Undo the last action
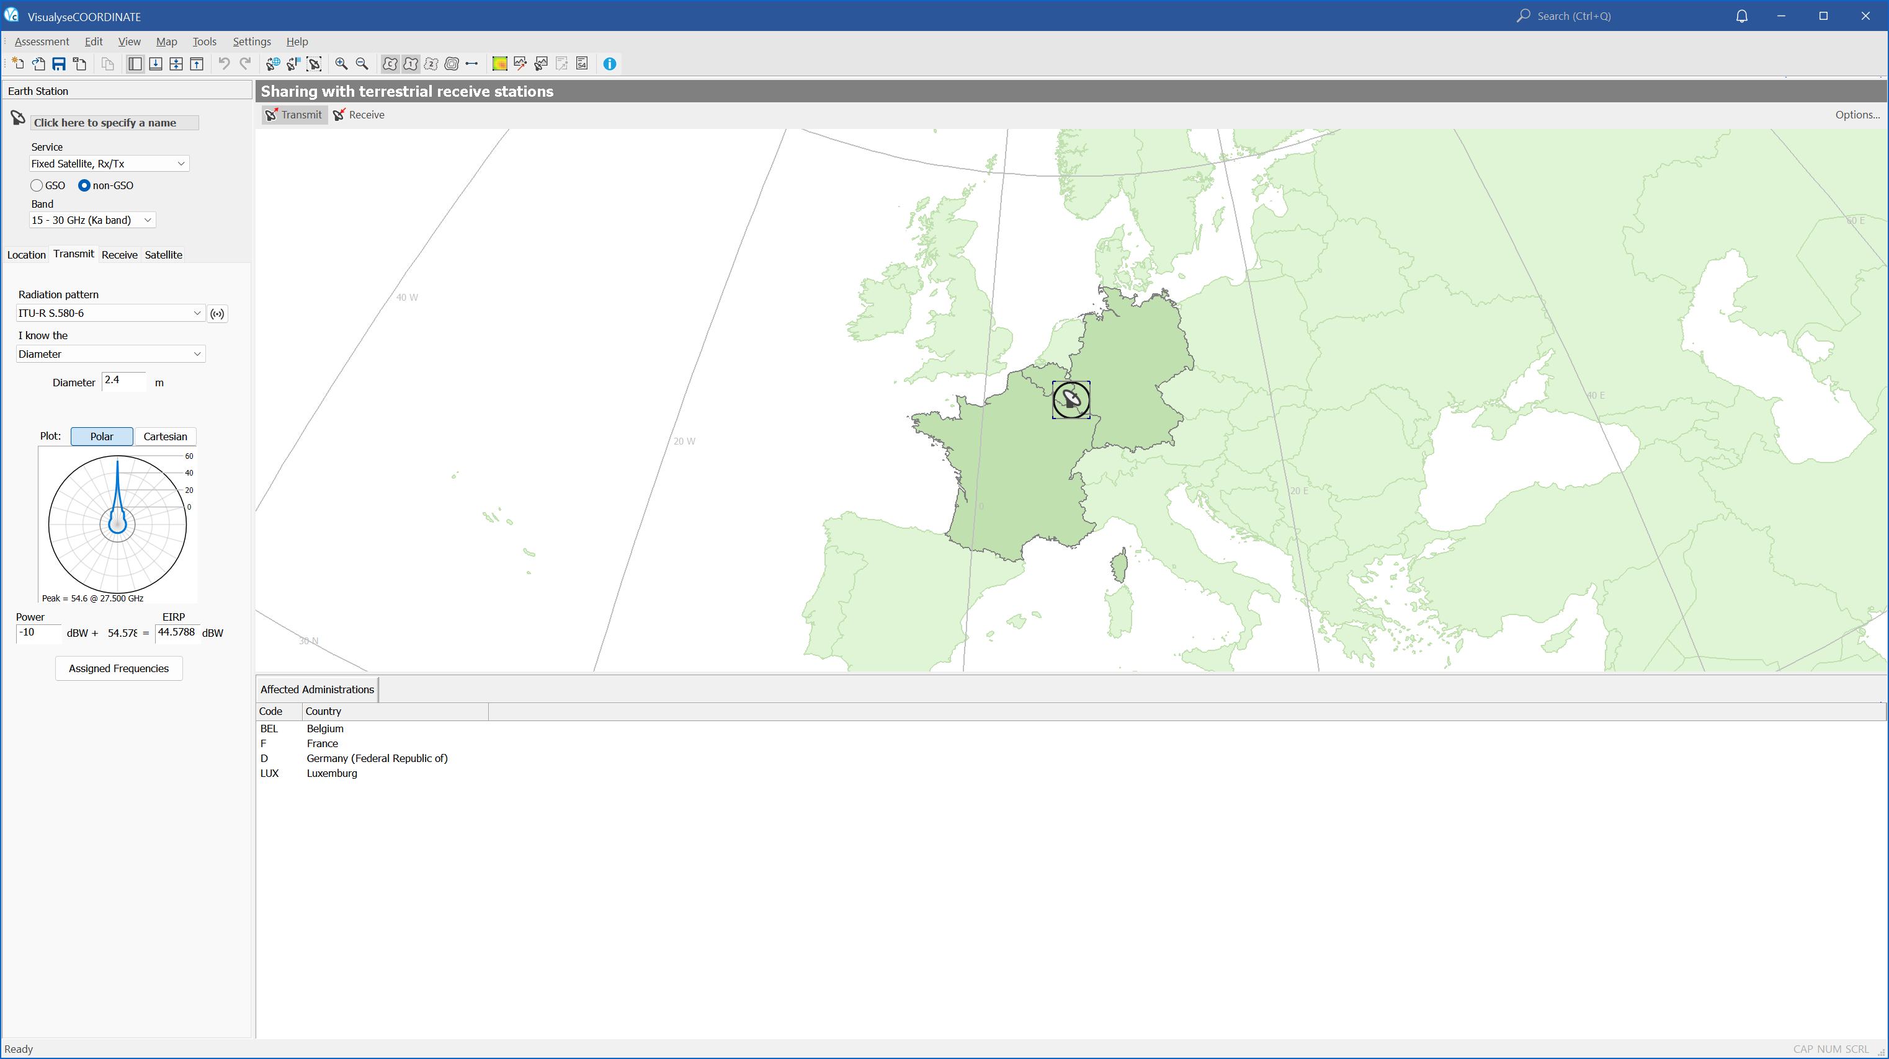The image size is (1889, 1059). pyautogui.click(x=225, y=64)
